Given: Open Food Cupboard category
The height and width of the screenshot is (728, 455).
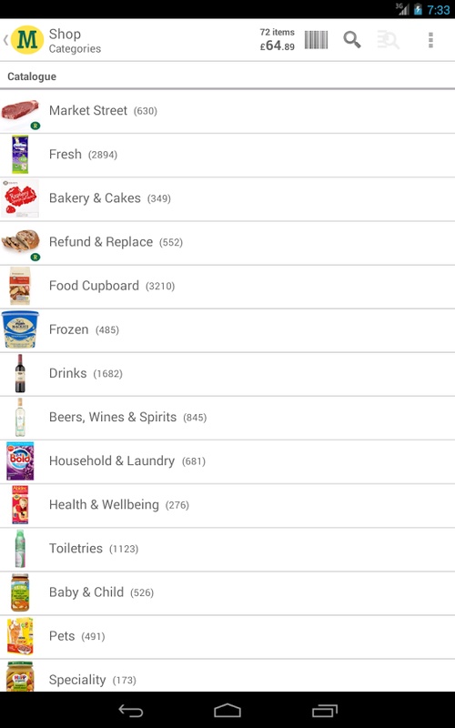Looking at the screenshot, I should pyautogui.click(x=227, y=286).
